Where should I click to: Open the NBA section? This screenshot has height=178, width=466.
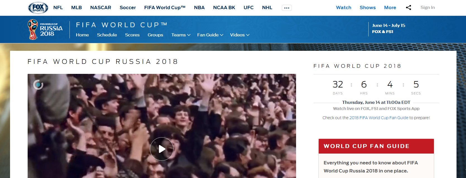(x=199, y=7)
